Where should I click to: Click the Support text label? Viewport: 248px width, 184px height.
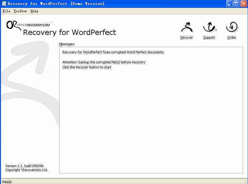pos(209,37)
